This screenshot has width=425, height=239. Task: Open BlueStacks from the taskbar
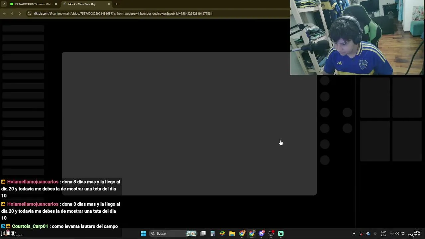(222, 233)
